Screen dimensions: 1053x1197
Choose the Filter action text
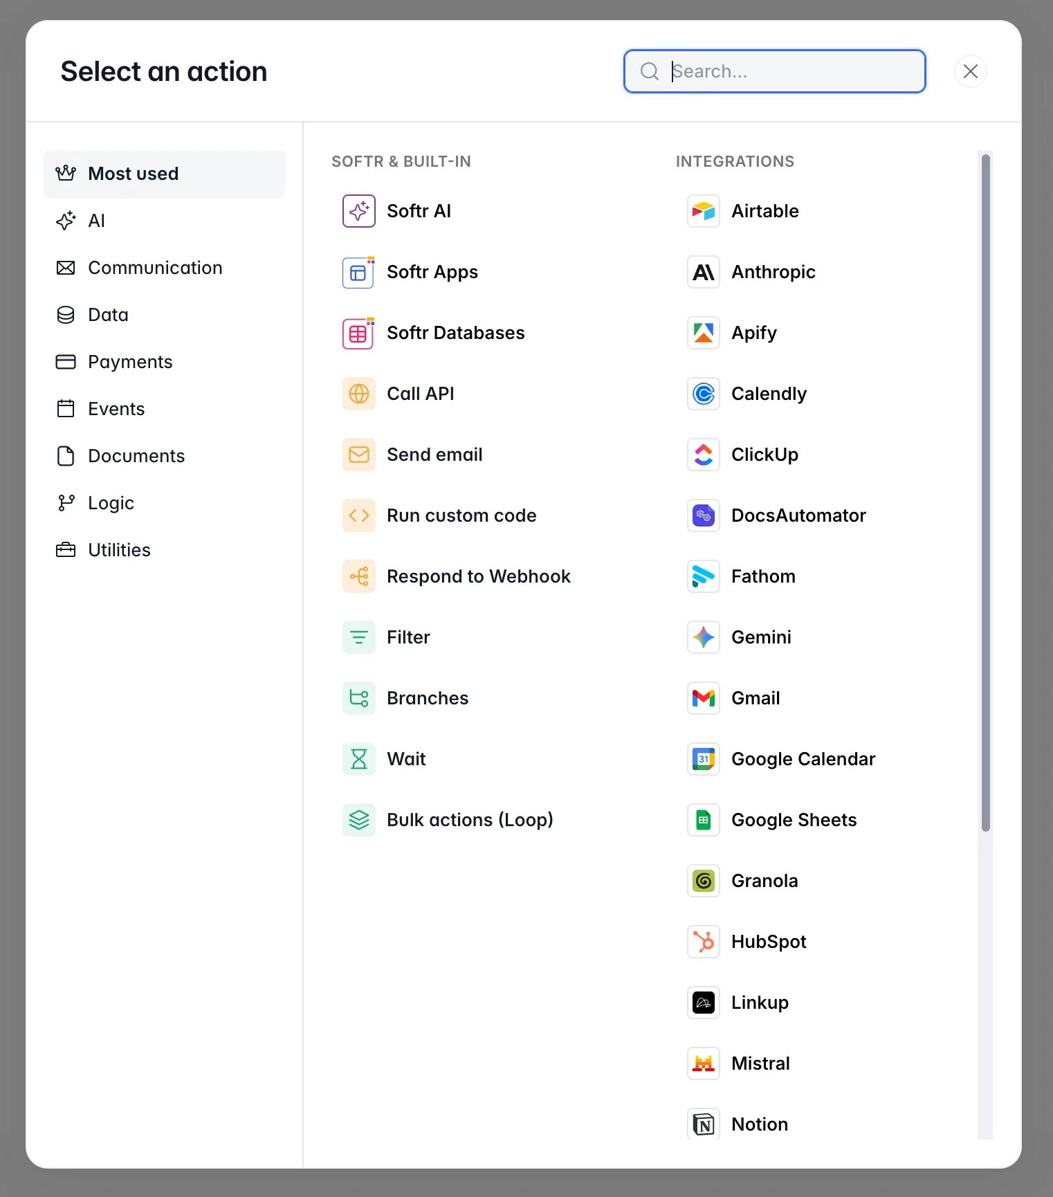[x=408, y=637]
